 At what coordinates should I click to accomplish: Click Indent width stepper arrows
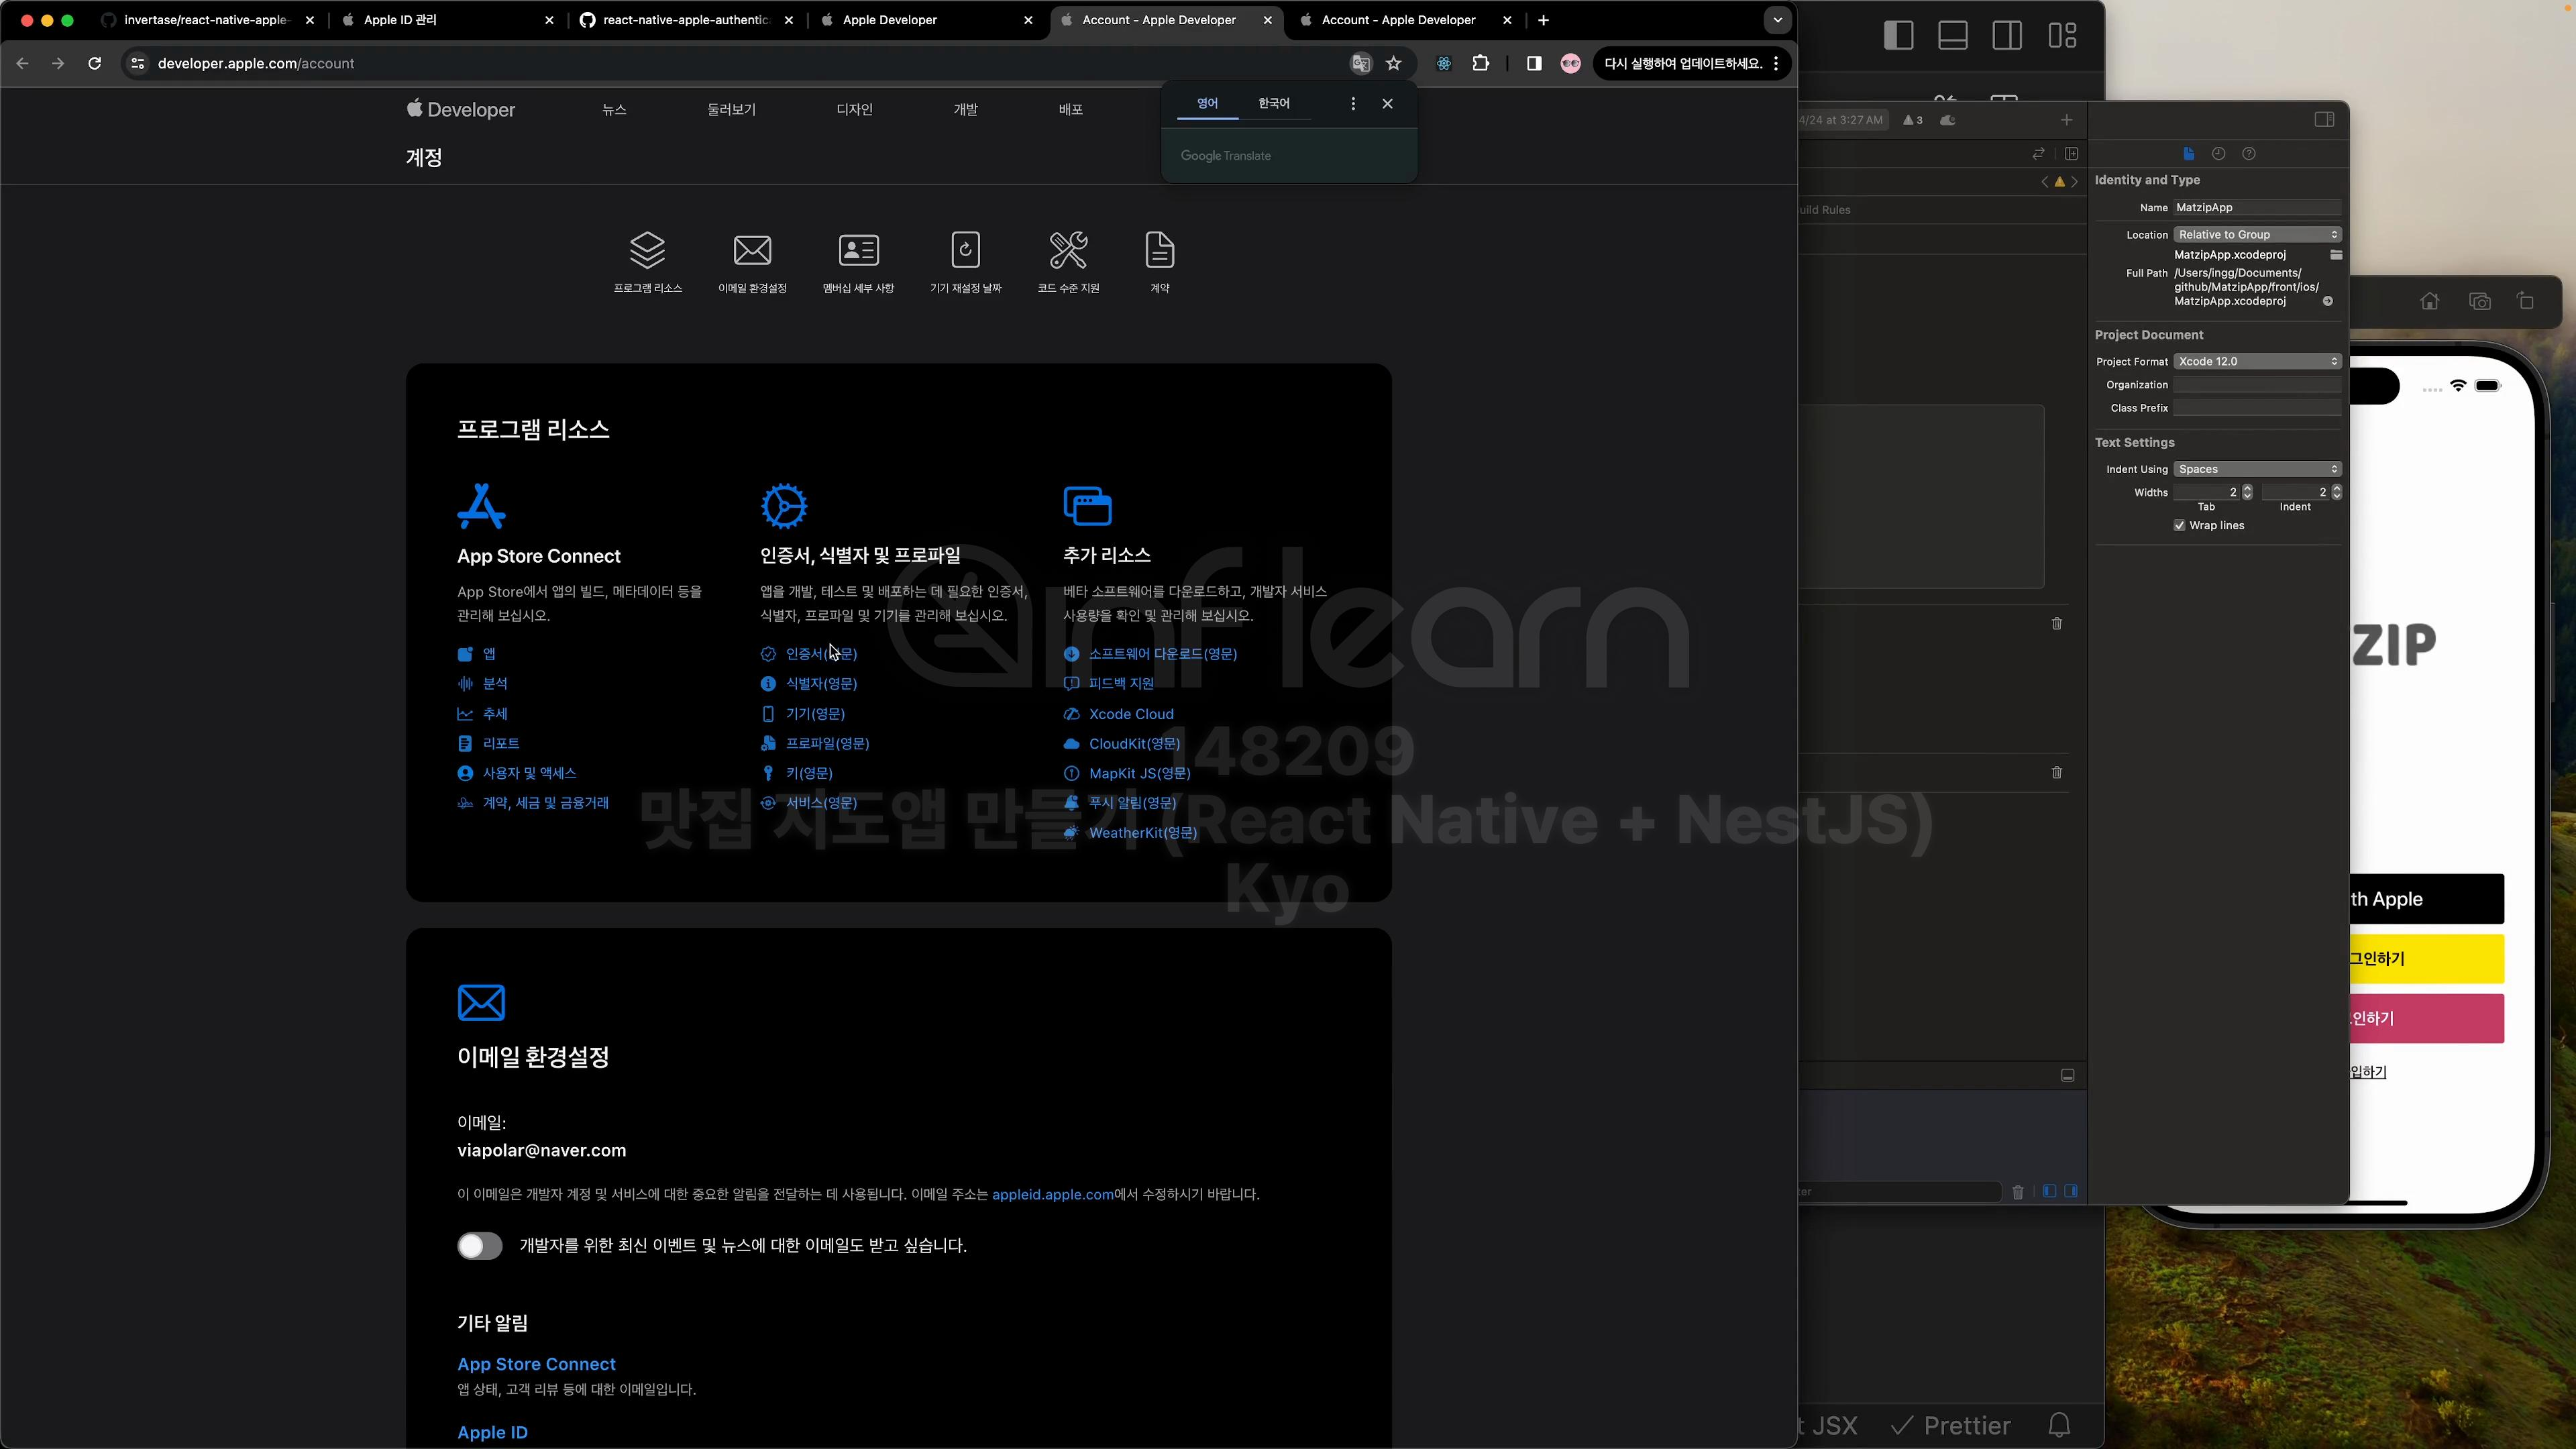click(x=2336, y=492)
